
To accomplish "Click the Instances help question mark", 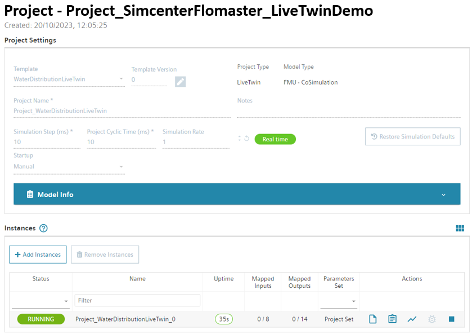I will pos(43,228).
